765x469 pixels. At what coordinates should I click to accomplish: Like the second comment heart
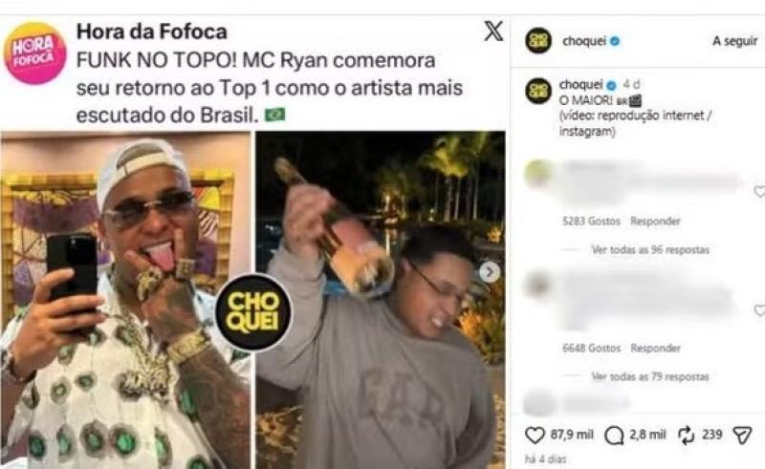point(760,309)
